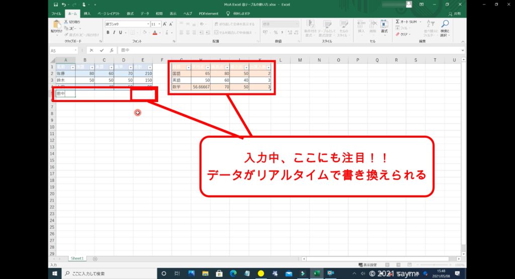The width and height of the screenshot is (515, 279).
Task: Toggle Italic formatting
Action: pyautogui.click(x=114, y=32)
